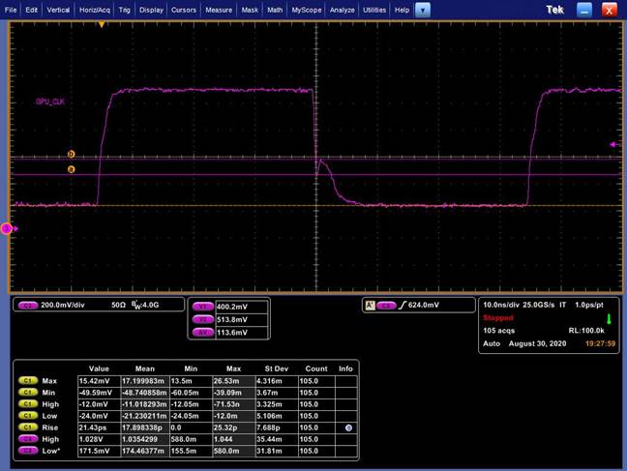The image size is (627, 471).
Task: Open the Vertical menu
Action: (x=58, y=10)
